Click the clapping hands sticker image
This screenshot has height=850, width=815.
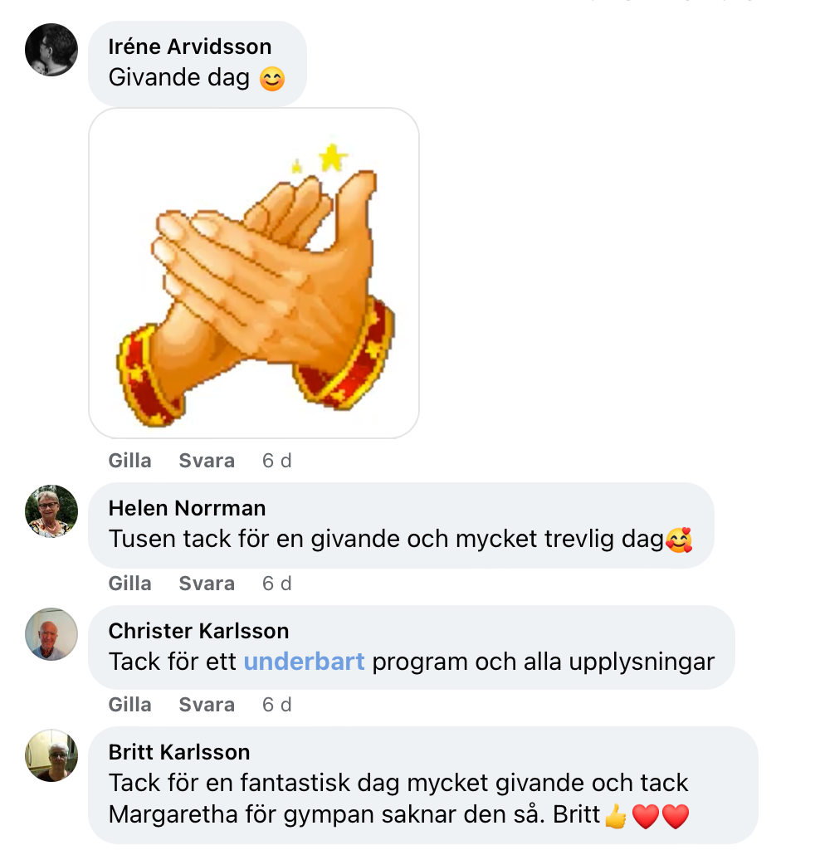(254, 272)
